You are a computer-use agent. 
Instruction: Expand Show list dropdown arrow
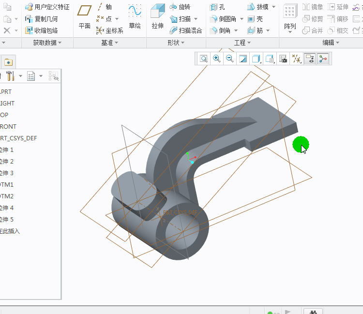click(41, 76)
